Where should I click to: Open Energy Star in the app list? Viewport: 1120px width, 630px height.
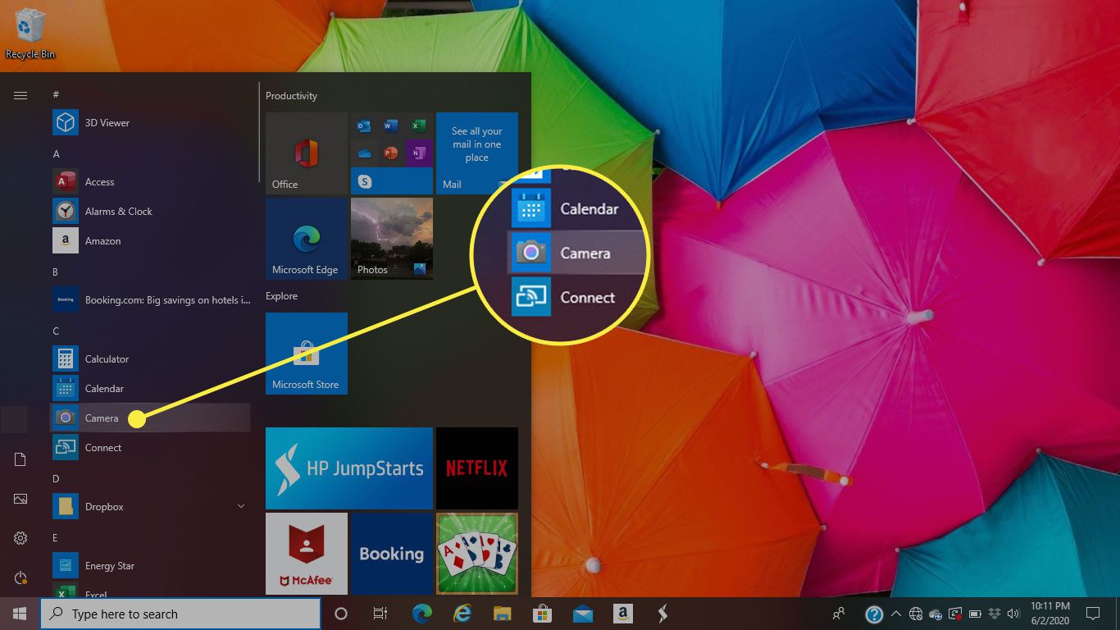pyautogui.click(x=151, y=566)
